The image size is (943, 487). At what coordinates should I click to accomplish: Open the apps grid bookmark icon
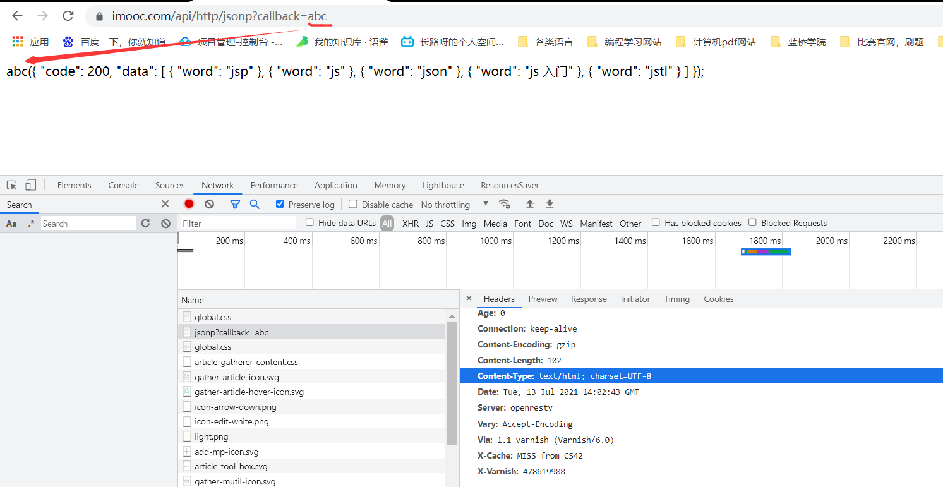tap(18, 42)
